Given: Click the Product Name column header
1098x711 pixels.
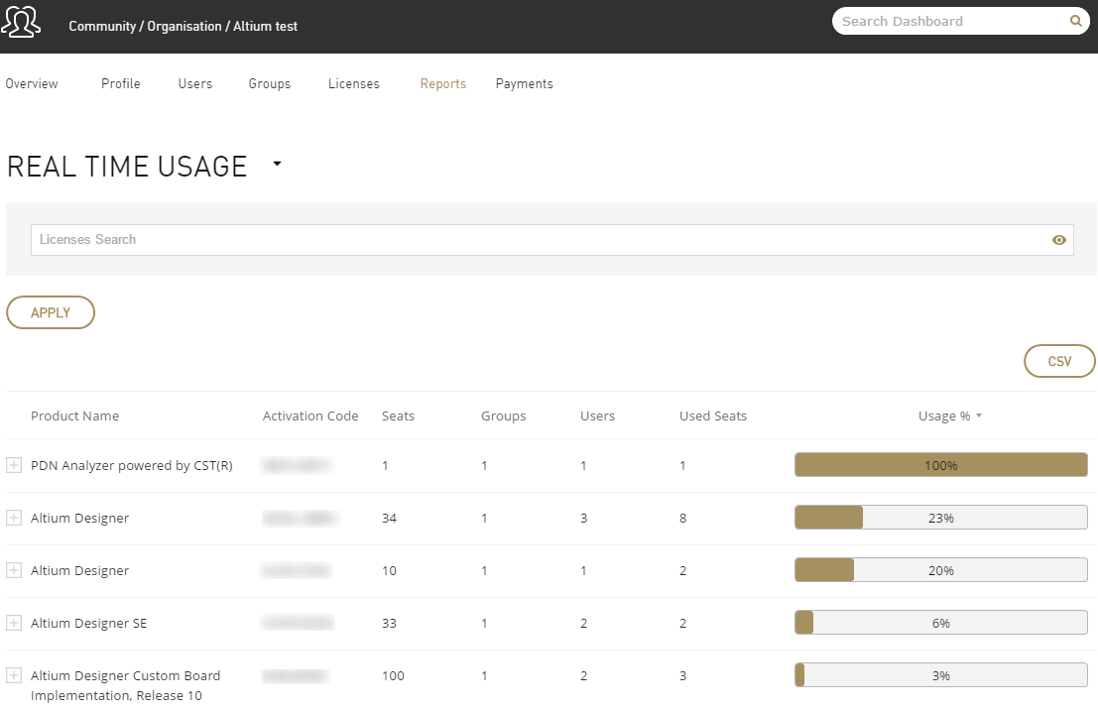Looking at the screenshot, I should (74, 416).
